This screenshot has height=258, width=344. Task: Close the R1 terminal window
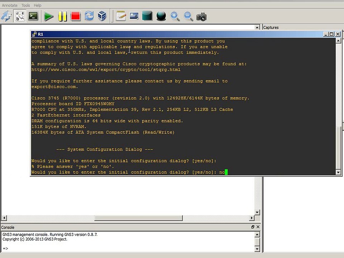pos(338,34)
